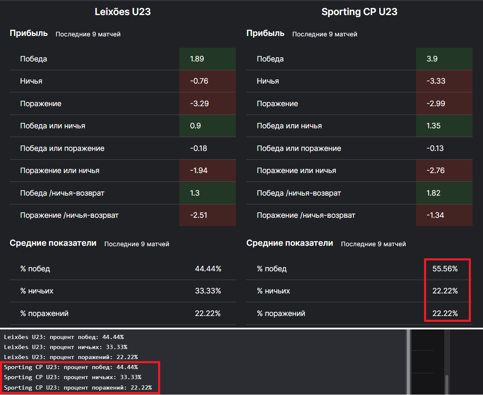The image size is (483, 395).
Task: Click Sporting Победа /ничья-возврат value 1.82
Action: pos(433,193)
